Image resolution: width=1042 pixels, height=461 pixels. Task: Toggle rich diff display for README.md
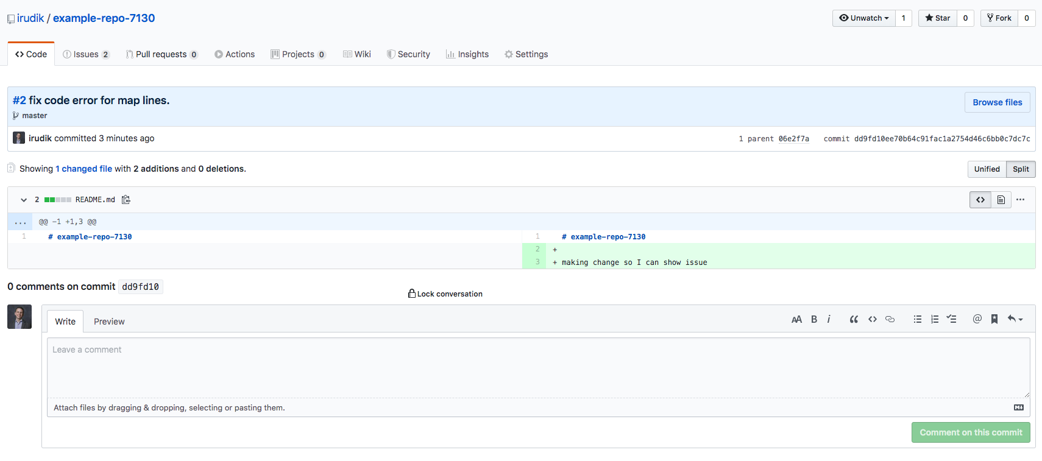click(1001, 200)
